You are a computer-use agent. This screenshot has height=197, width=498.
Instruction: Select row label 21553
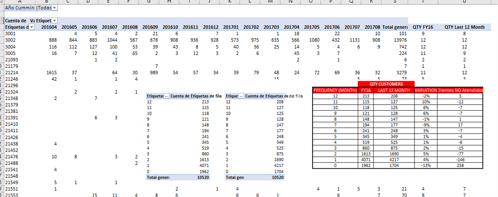(12, 195)
